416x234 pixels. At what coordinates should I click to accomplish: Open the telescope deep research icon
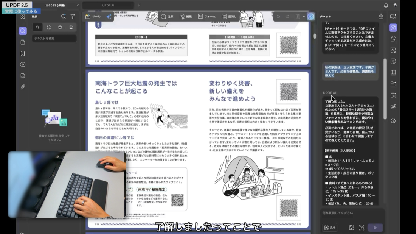(x=393, y=106)
